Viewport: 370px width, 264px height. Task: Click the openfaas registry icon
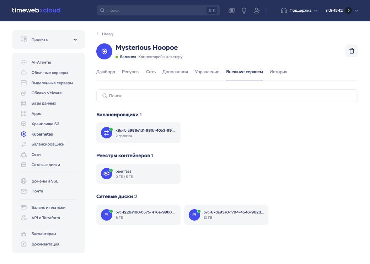pos(106,174)
